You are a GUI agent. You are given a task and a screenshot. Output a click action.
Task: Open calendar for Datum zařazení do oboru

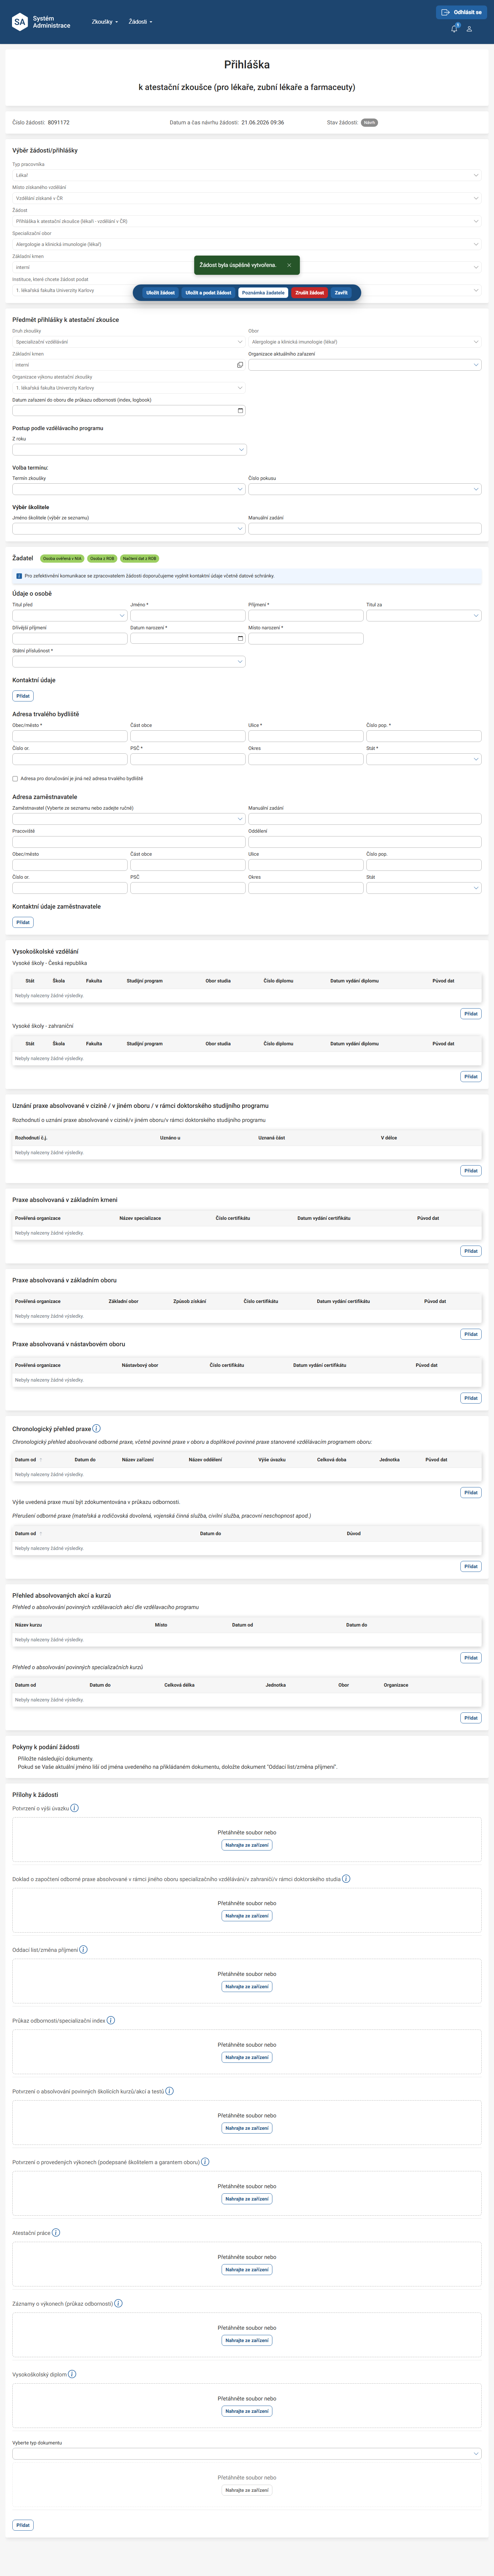point(240,410)
